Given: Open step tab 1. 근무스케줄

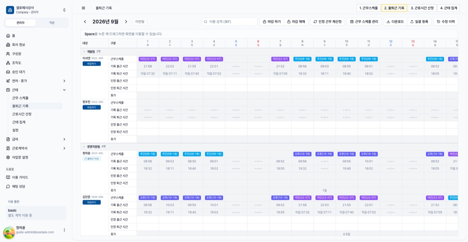Looking at the screenshot, I should tap(368, 8).
